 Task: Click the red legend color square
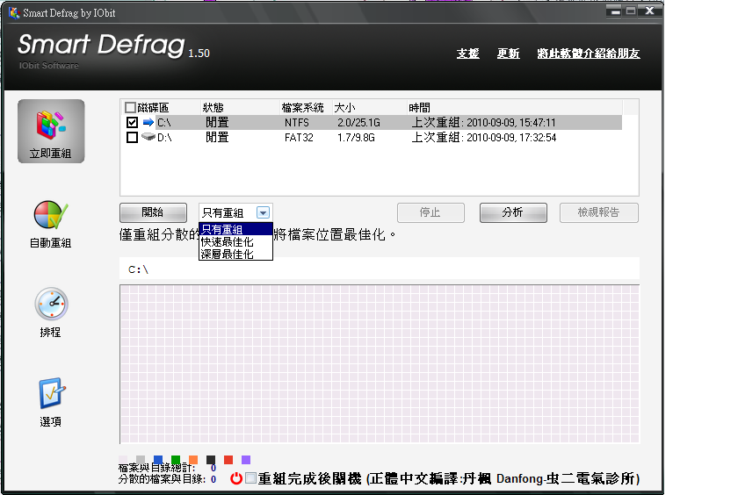pos(228,459)
